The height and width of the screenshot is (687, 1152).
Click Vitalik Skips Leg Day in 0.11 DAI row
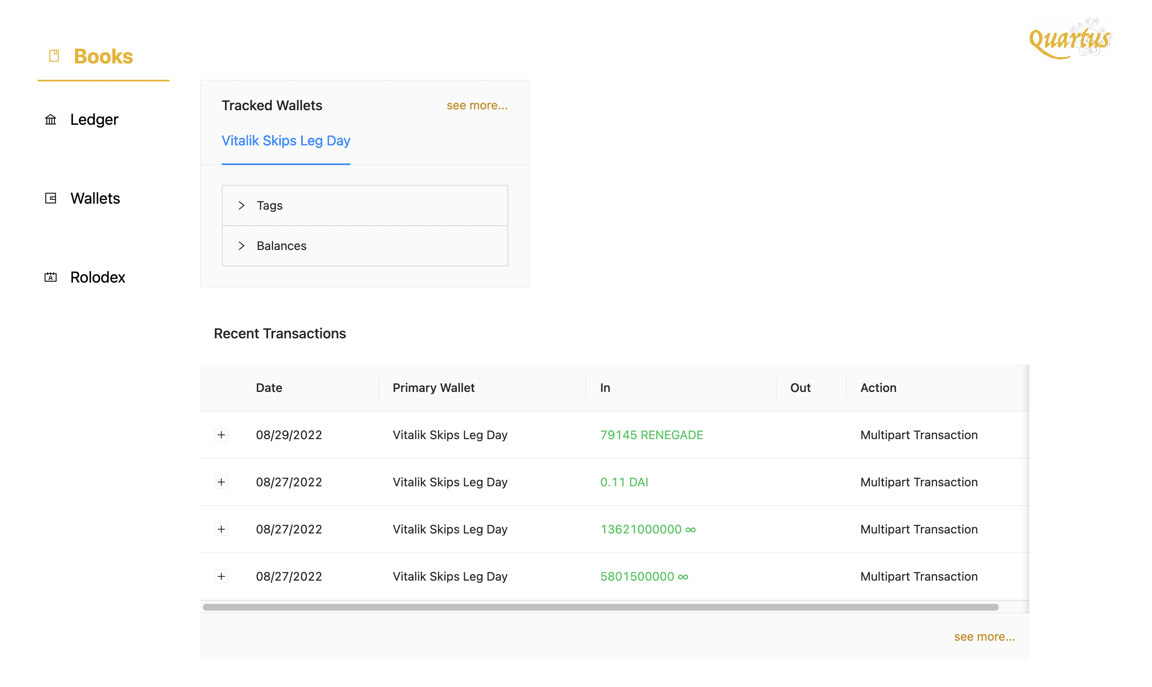tap(450, 482)
